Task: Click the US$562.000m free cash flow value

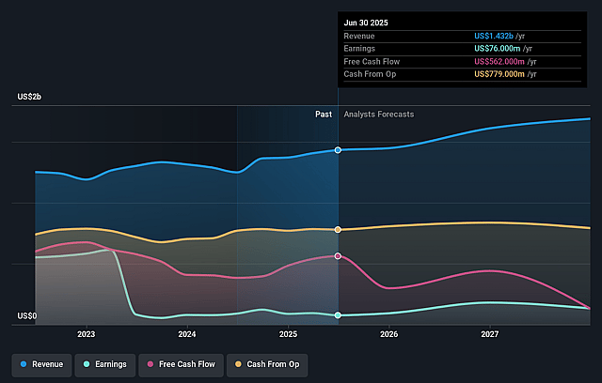Action: coord(499,62)
